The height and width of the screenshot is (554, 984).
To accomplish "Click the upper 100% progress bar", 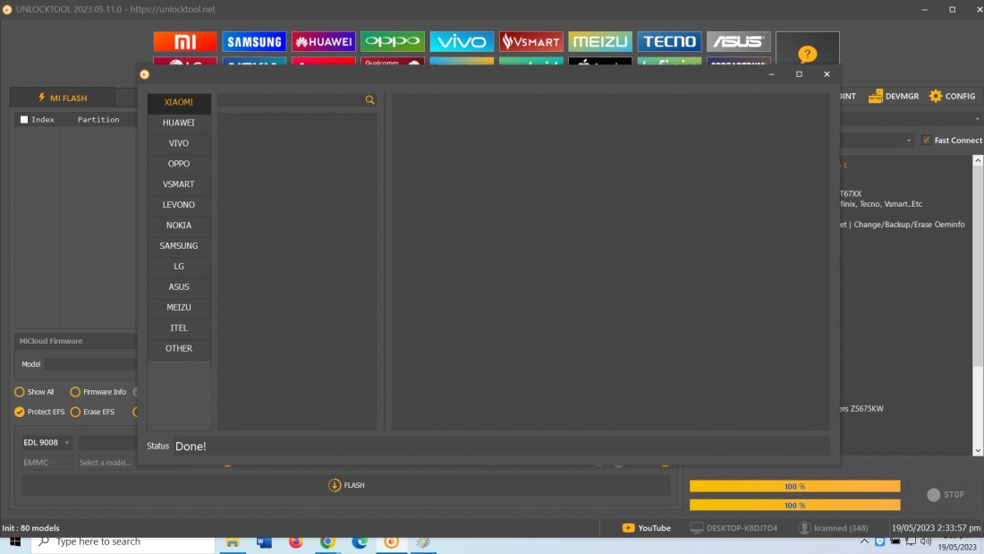I will click(794, 486).
